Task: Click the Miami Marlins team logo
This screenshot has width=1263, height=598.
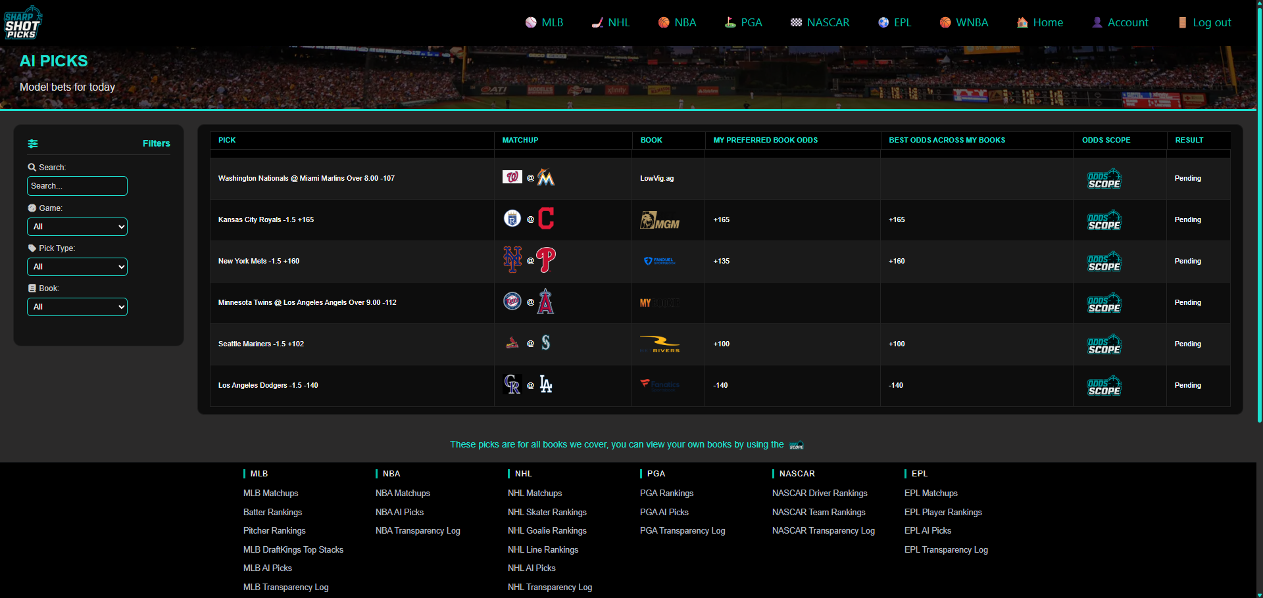Action: 546,177
